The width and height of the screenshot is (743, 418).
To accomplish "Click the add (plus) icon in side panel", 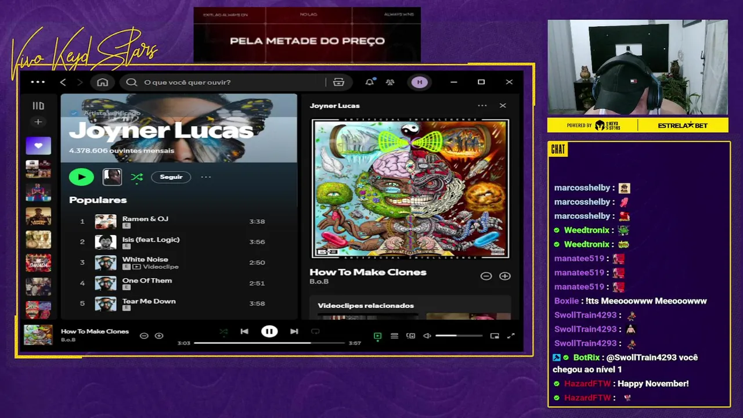I will coord(505,276).
